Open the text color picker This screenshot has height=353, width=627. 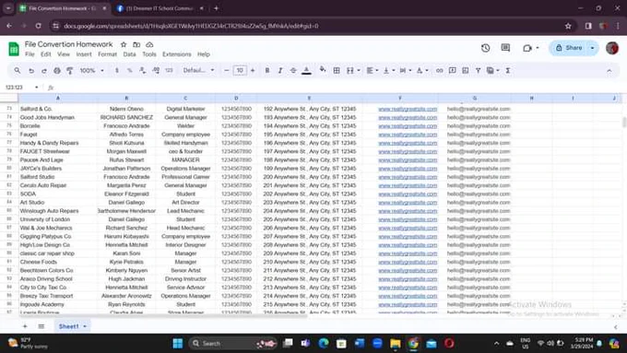306,70
